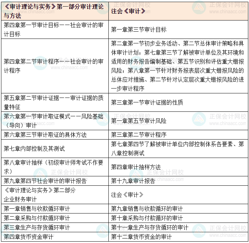Viewport: 249px width, 243px height.
Task: Click cell 第六章第一节审计取证模式——风险基础（导向）审计
Action: 55,121
